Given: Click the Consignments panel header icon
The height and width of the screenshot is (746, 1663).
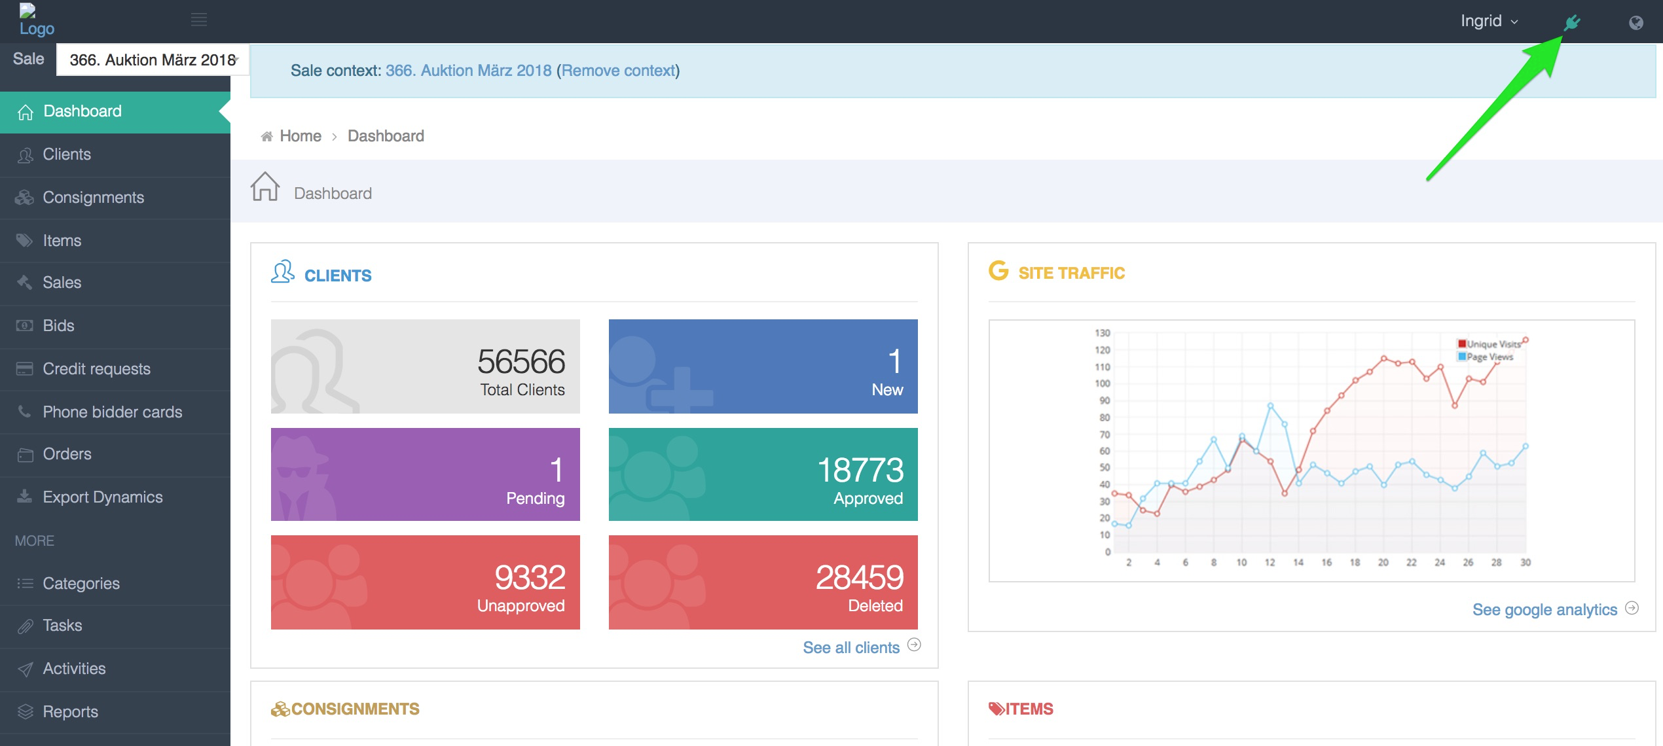Looking at the screenshot, I should click(x=280, y=709).
